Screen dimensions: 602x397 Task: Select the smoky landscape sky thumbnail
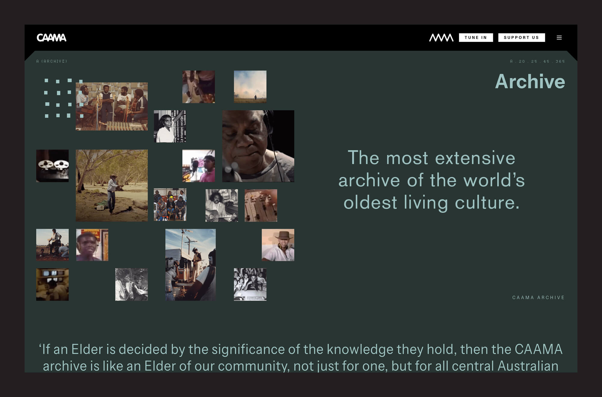click(250, 87)
